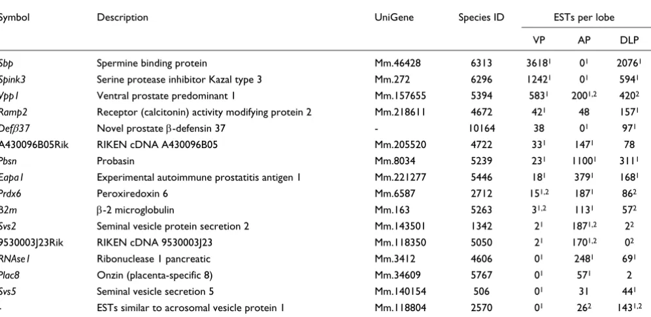Click the 2076 DLP value for Sbp
651x317 pixels.
click(x=629, y=63)
